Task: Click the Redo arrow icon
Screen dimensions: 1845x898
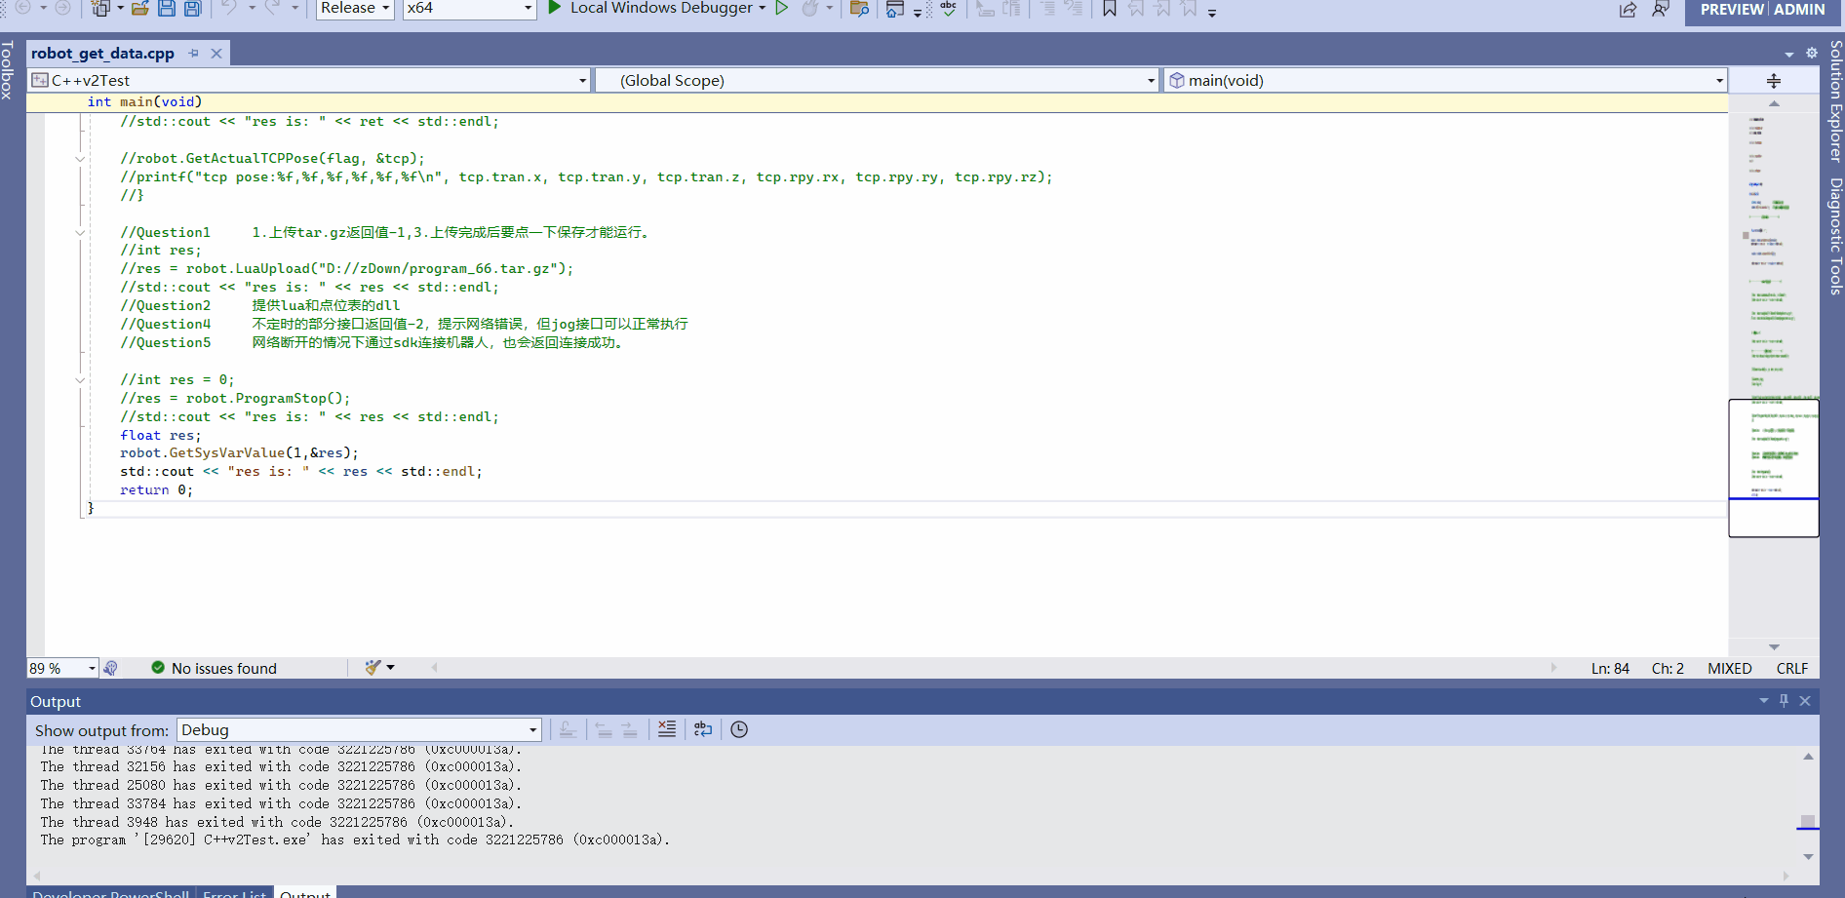Action: 272,8
